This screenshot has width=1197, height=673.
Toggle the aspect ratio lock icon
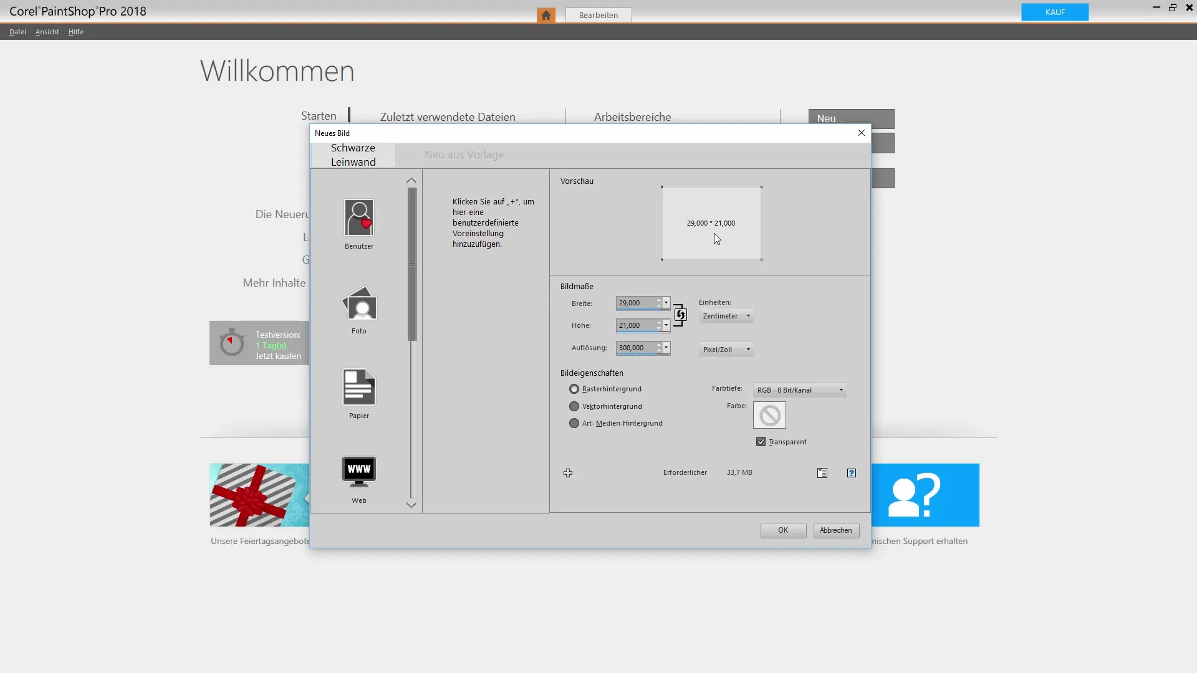[680, 315]
